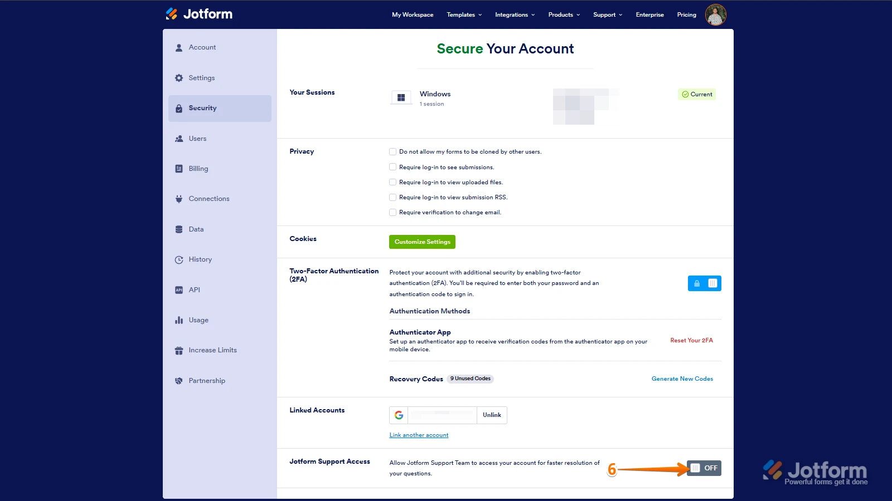Click the Jotform logo in header
892x501 pixels.
coord(199,14)
